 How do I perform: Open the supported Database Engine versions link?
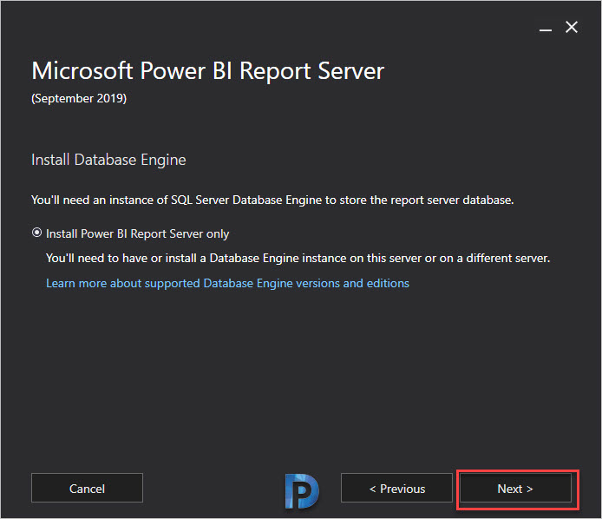(x=227, y=283)
